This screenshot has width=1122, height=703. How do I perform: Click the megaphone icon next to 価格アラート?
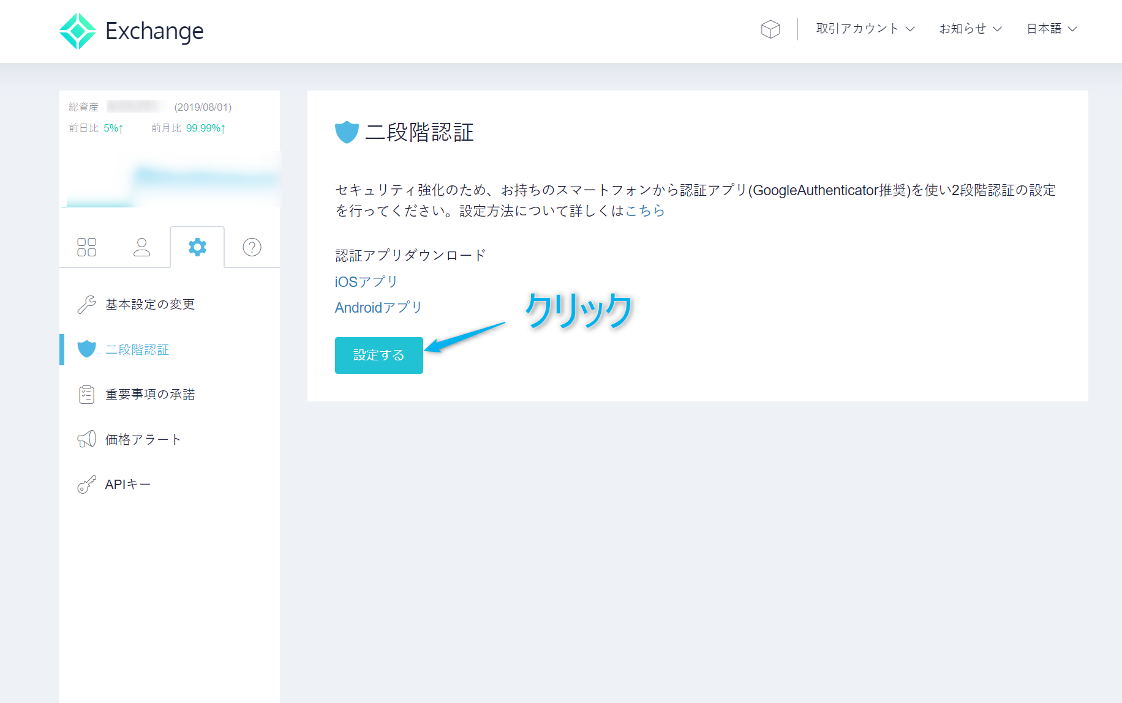pos(86,438)
